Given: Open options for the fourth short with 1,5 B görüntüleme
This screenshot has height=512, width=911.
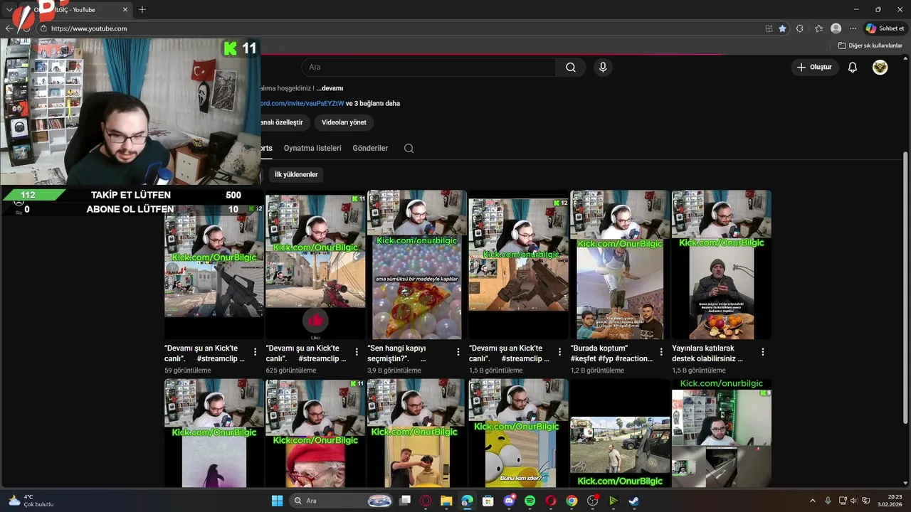Looking at the screenshot, I should point(559,352).
